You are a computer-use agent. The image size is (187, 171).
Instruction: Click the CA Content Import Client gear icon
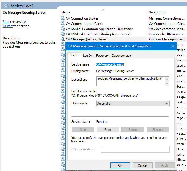(x=63, y=24)
